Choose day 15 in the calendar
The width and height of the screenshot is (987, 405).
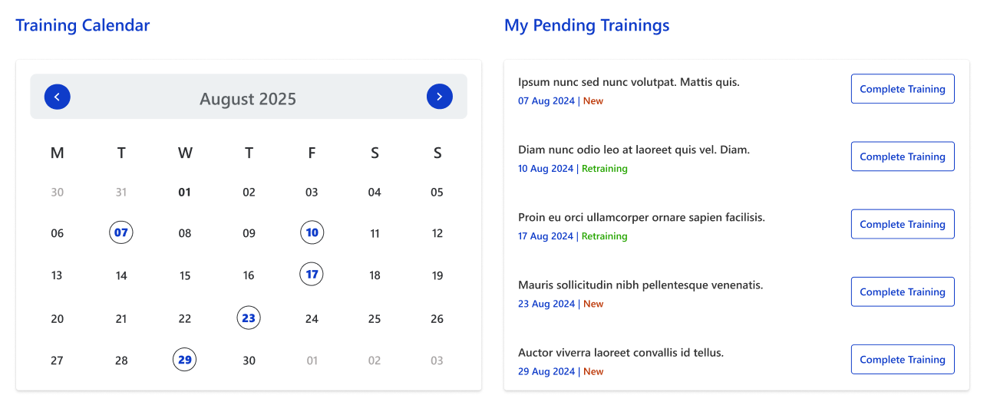click(x=185, y=276)
